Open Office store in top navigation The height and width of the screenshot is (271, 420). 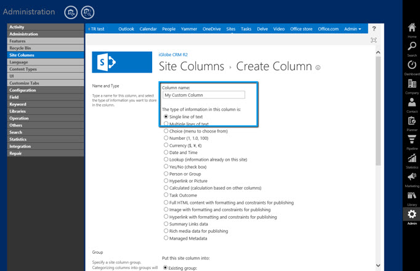(301, 29)
